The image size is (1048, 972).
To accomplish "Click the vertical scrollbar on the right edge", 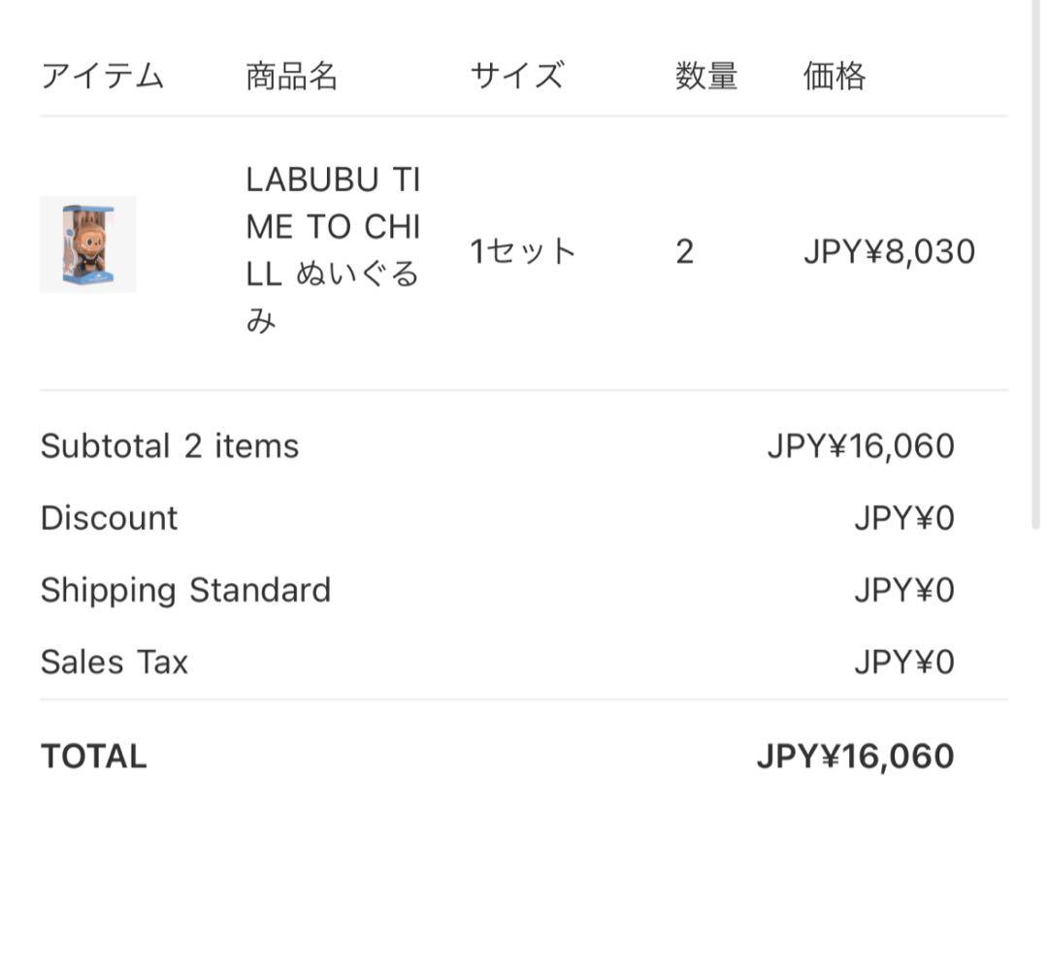I will pos(1033,262).
